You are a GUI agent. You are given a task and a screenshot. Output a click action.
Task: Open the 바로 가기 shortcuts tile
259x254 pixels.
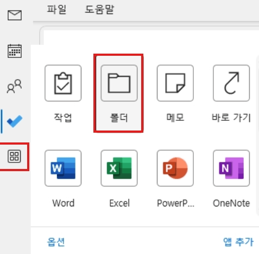[x=231, y=83]
